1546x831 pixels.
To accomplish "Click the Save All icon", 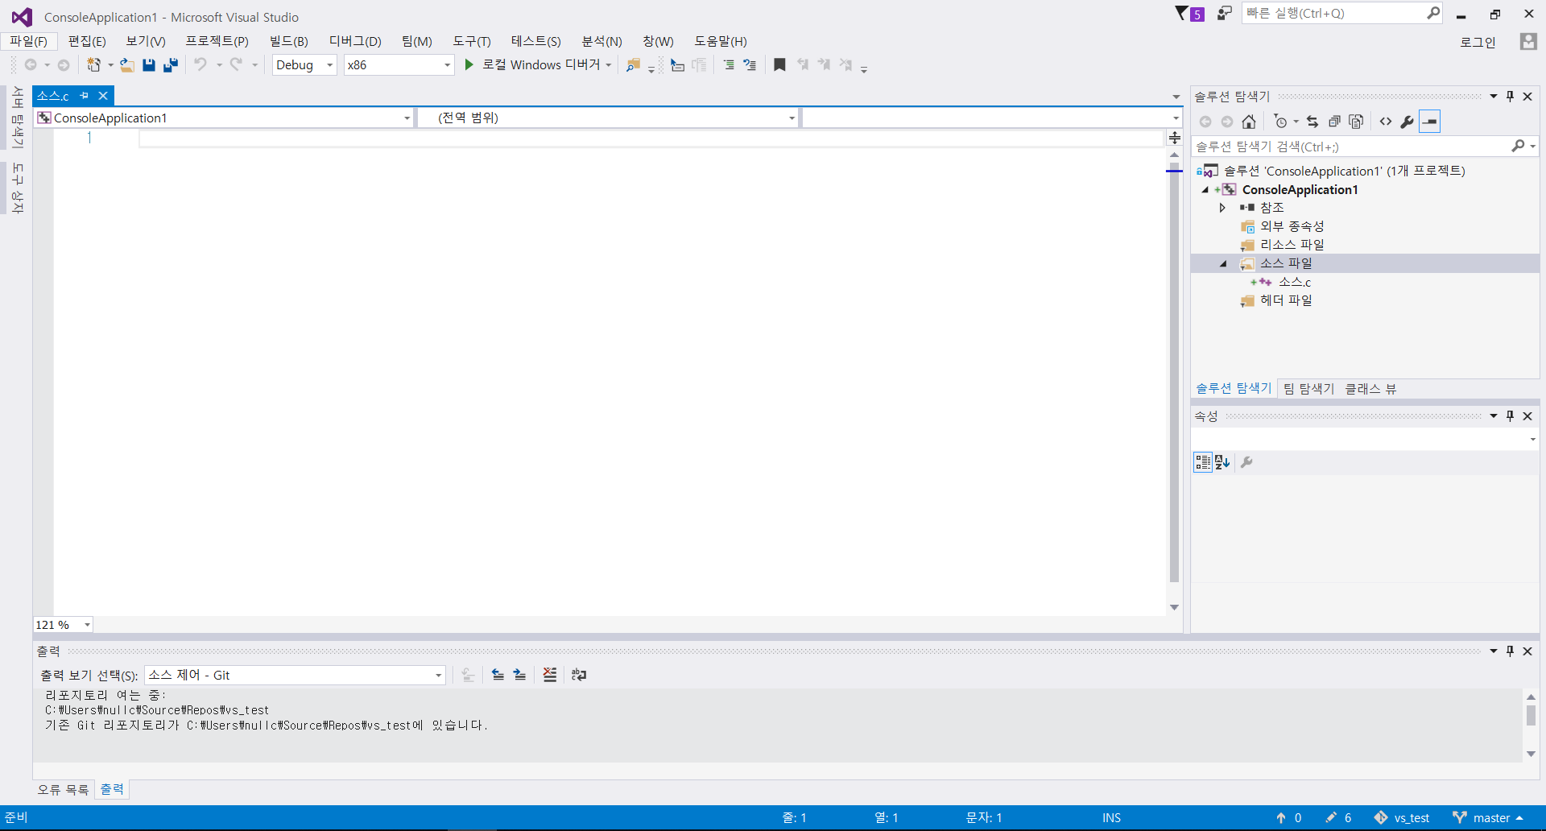I will (x=170, y=65).
